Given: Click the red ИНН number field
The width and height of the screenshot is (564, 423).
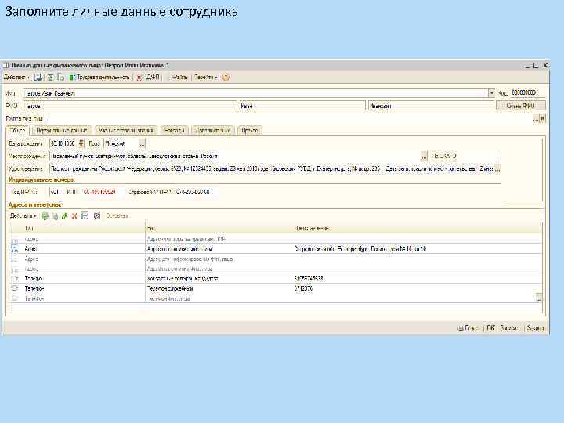Looking at the screenshot, I should pos(102,192).
